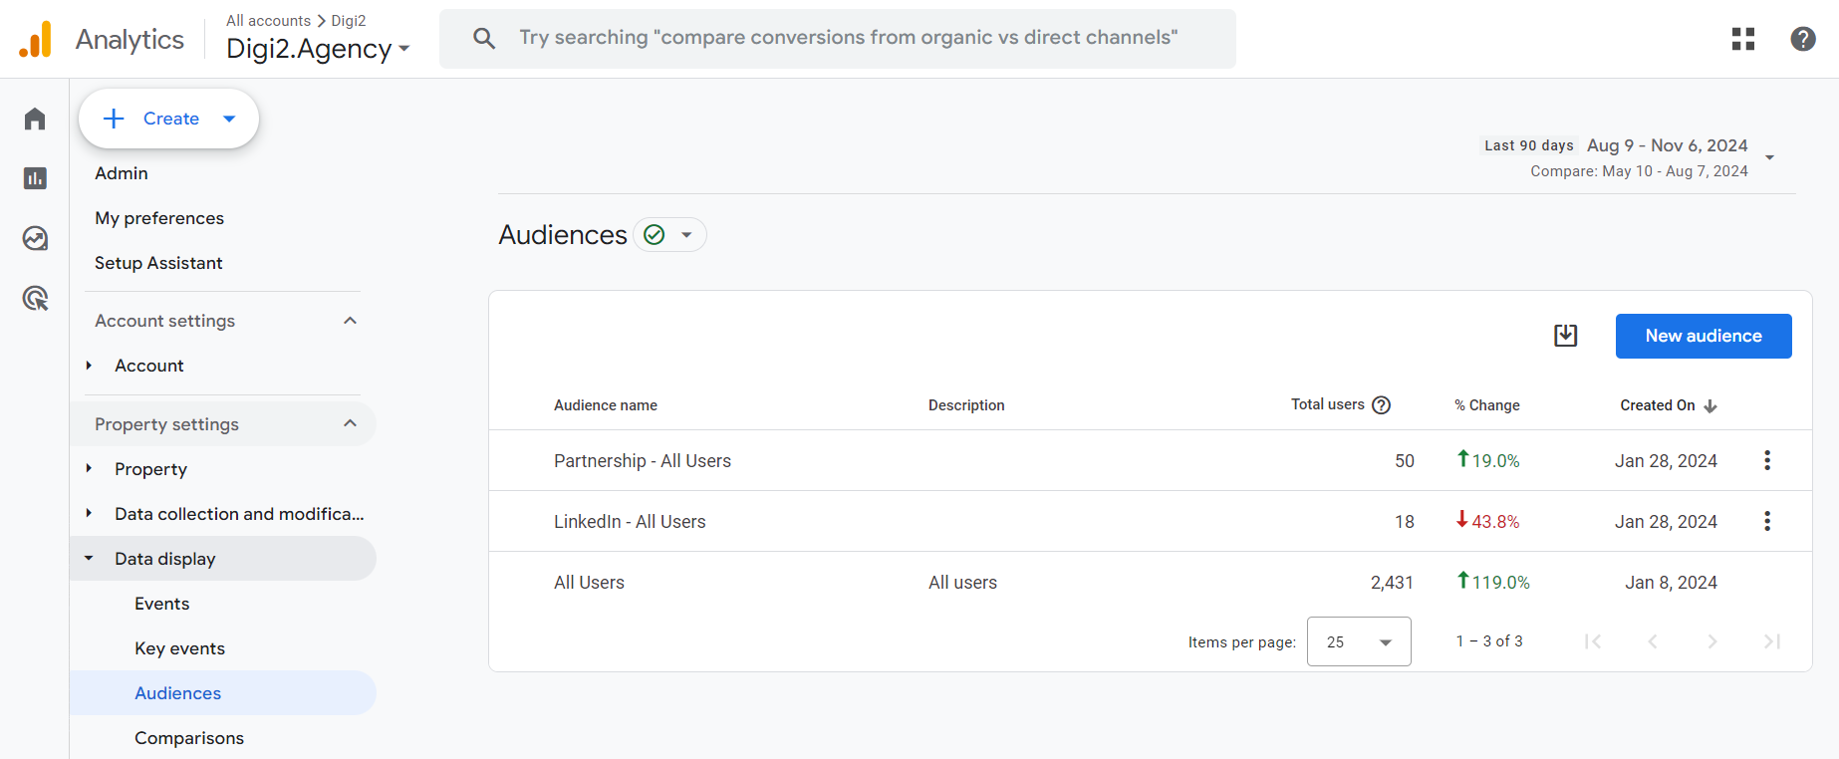Click the Total users help icon

pos(1381,405)
